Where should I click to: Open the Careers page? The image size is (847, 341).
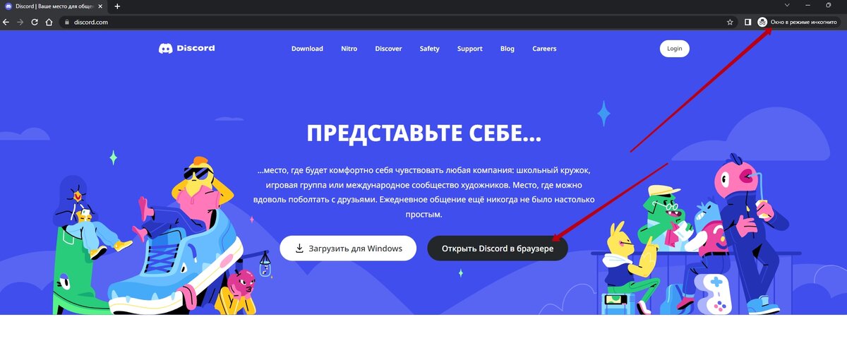tap(544, 49)
